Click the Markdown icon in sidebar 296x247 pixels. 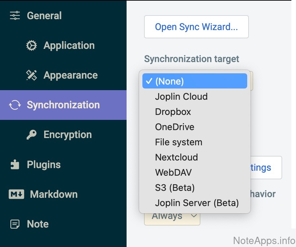click(x=16, y=194)
